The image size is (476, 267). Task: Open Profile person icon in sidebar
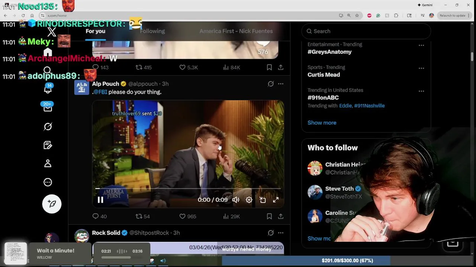pyautogui.click(x=48, y=164)
